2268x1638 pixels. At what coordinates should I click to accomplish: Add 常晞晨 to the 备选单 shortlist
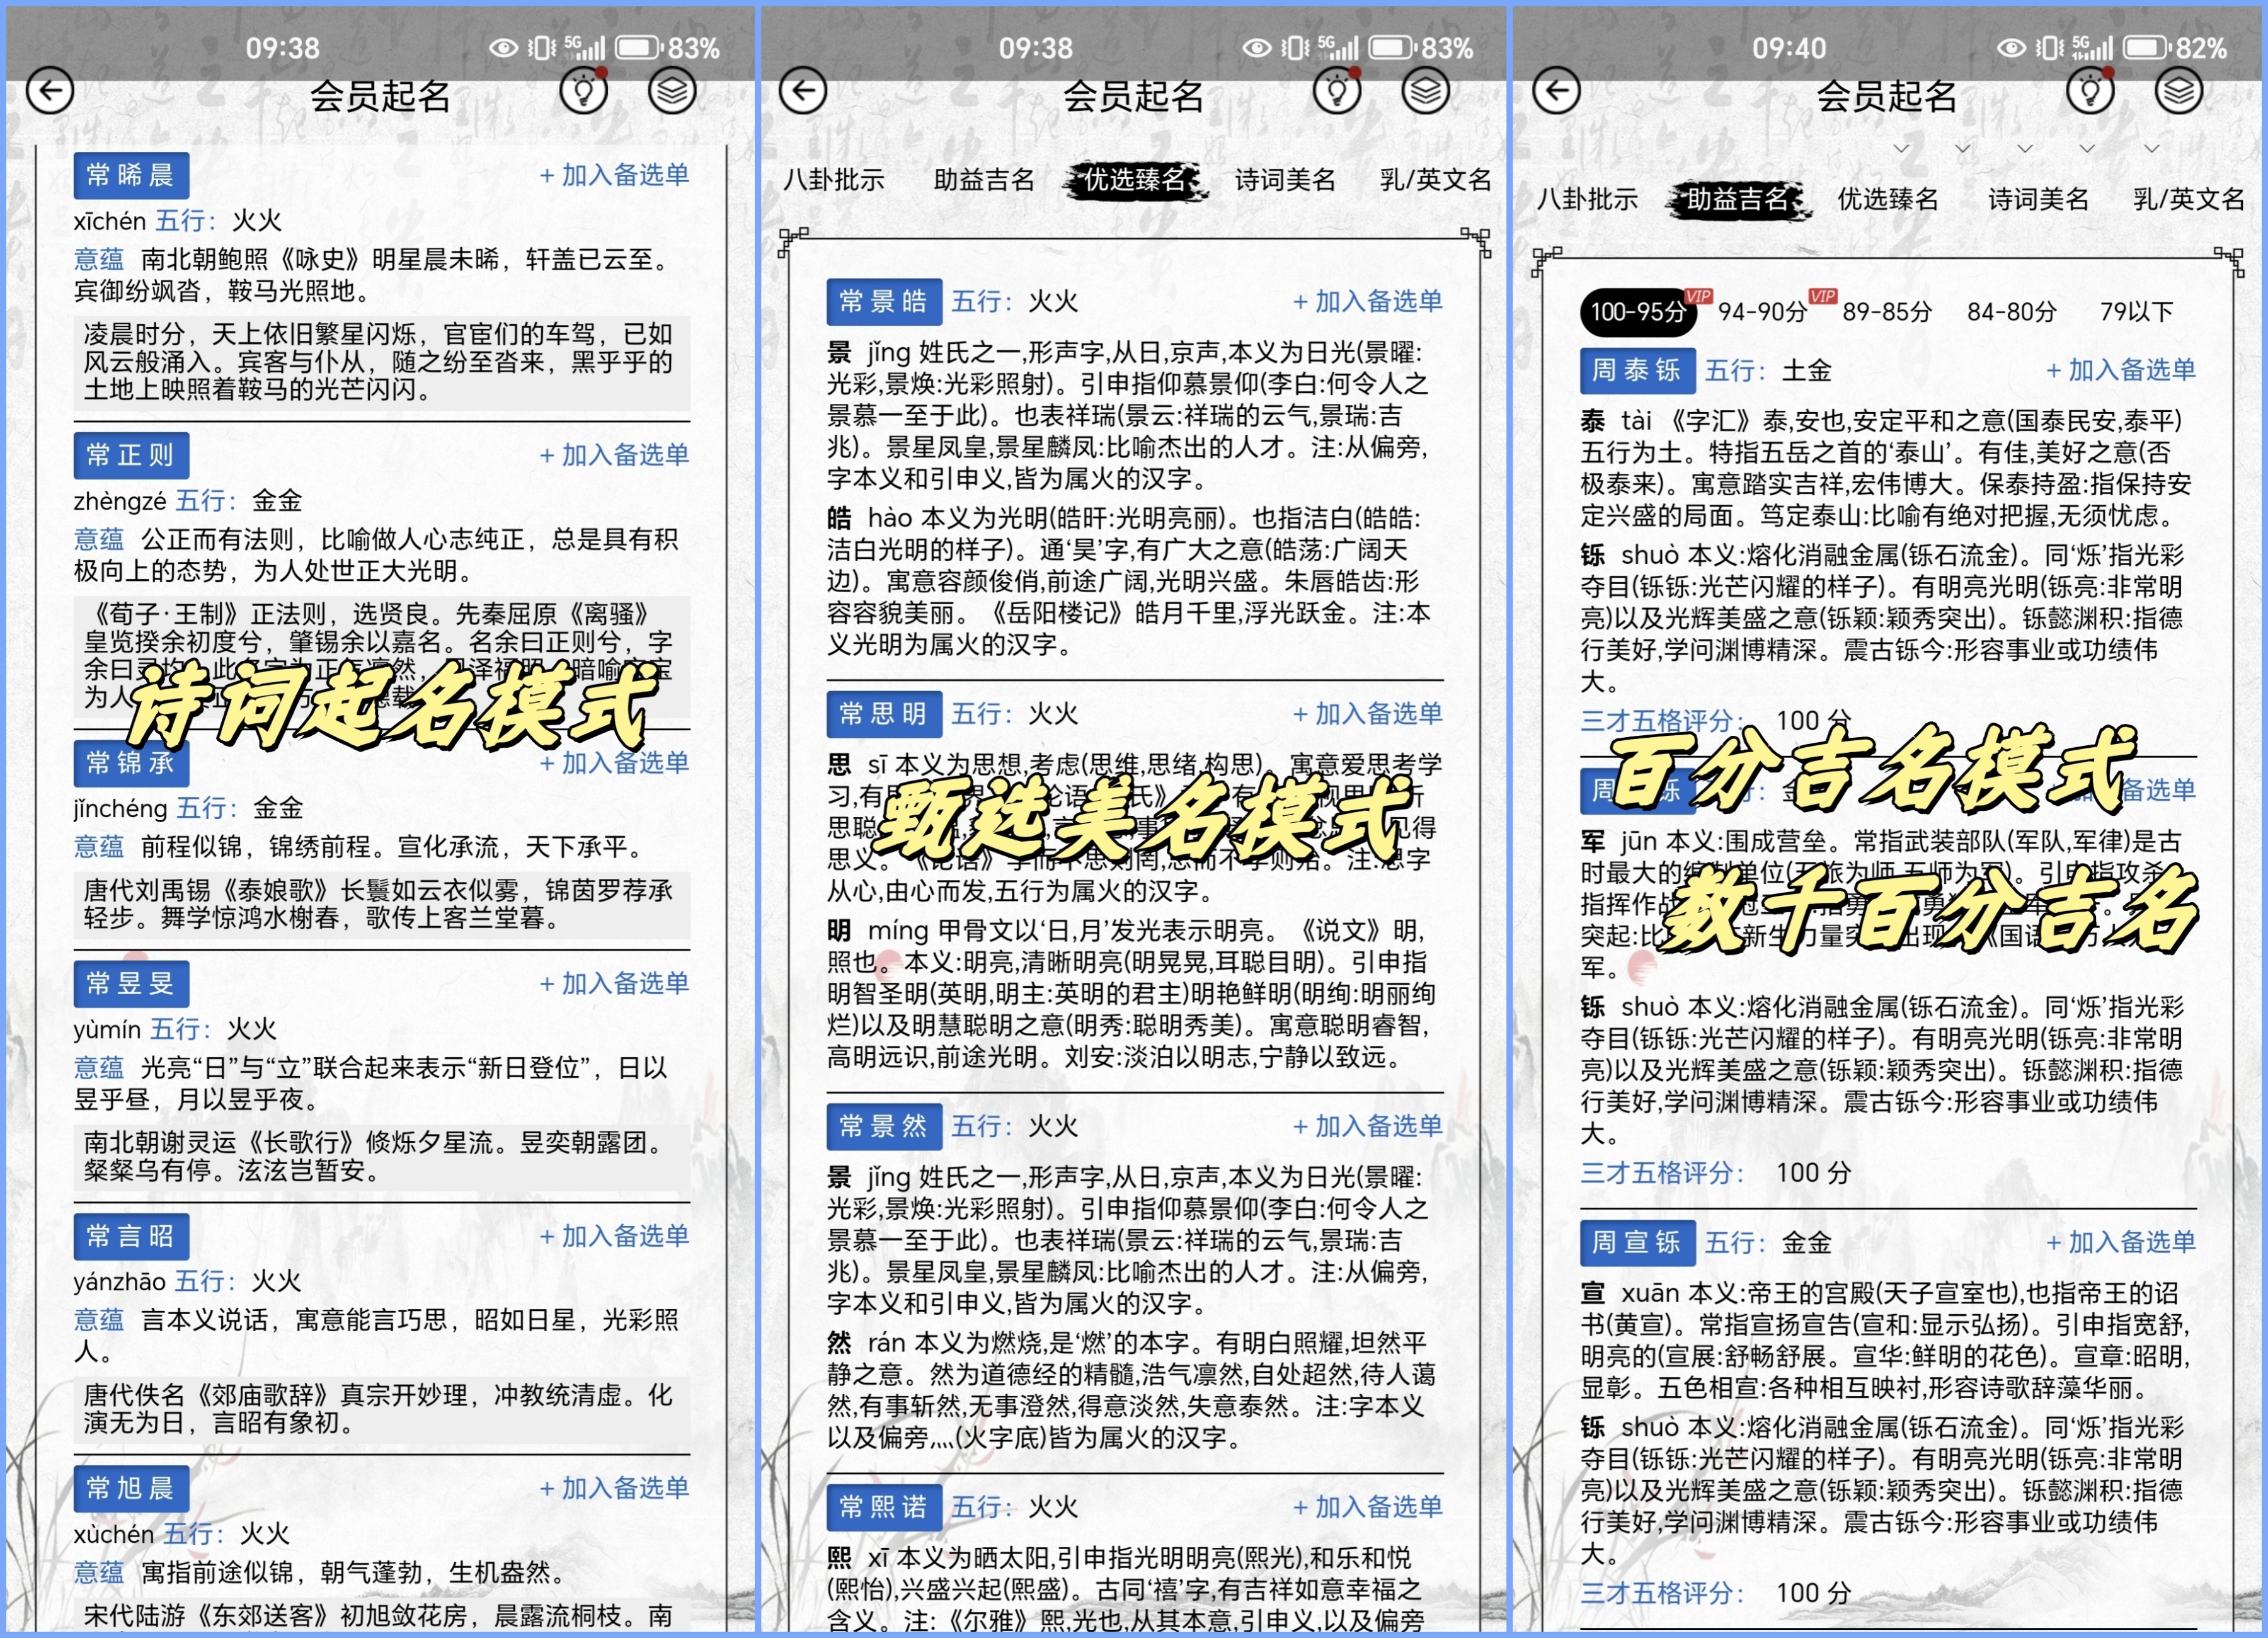click(614, 175)
